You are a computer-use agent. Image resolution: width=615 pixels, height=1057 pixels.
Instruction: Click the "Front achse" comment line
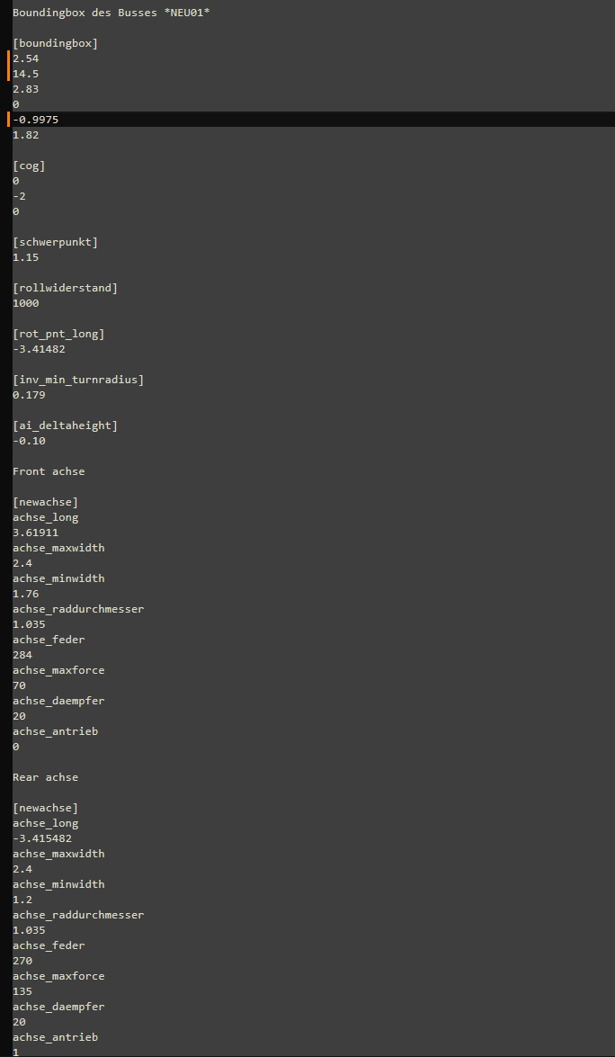49,471
